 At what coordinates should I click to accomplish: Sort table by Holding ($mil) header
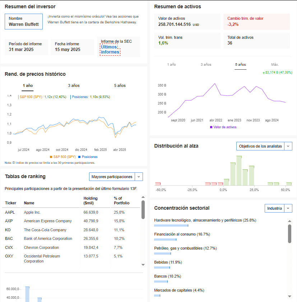[91, 201]
